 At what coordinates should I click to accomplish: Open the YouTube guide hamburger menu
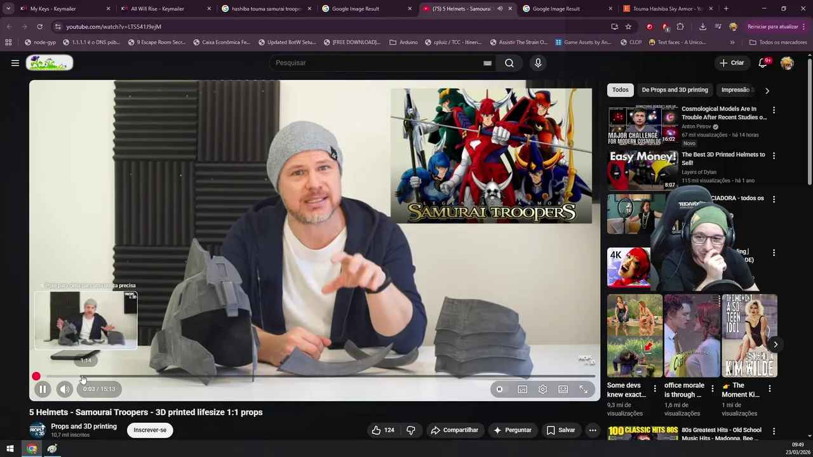(x=15, y=63)
